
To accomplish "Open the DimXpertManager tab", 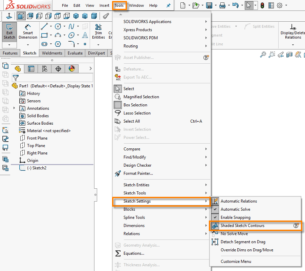I will coord(58,69).
